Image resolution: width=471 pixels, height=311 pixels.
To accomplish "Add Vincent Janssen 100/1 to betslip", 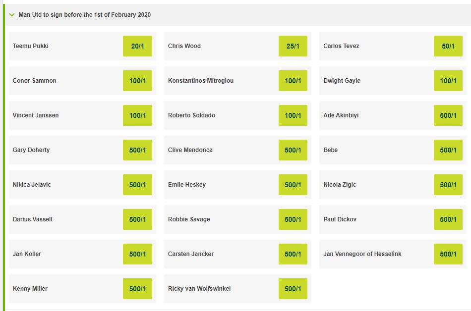I will click(x=137, y=115).
